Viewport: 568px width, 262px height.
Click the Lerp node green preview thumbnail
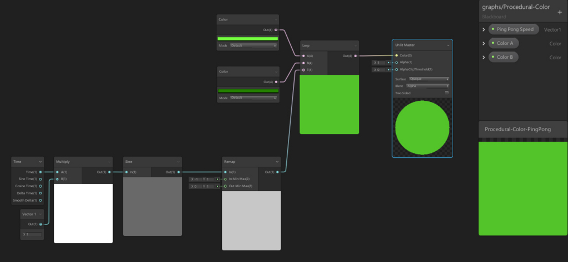pyautogui.click(x=329, y=105)
